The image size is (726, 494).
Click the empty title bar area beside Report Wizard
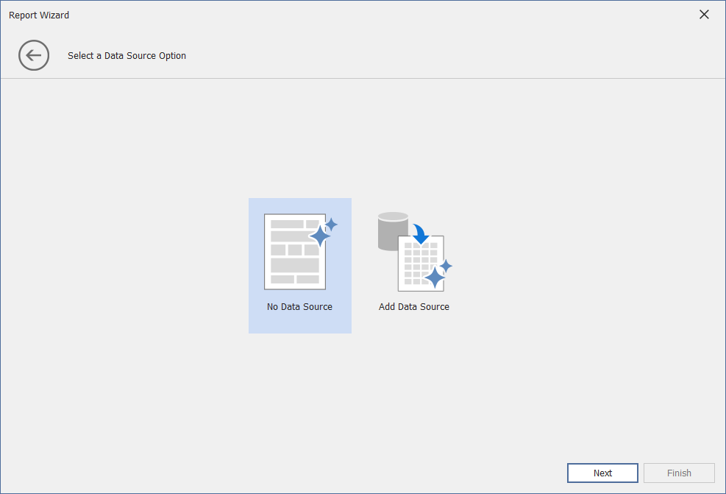pos(368,15)
